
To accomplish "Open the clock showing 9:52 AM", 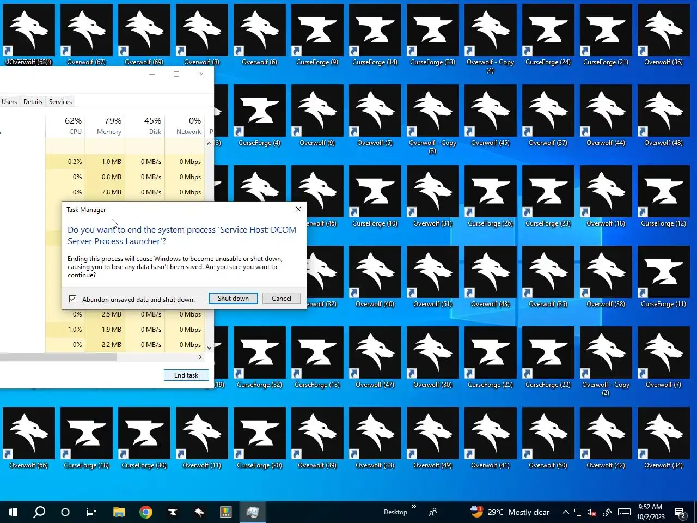I will point(651,512).
